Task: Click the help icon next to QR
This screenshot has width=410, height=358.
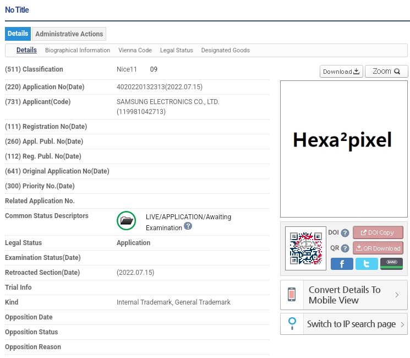Action: (x=345, y=248)
